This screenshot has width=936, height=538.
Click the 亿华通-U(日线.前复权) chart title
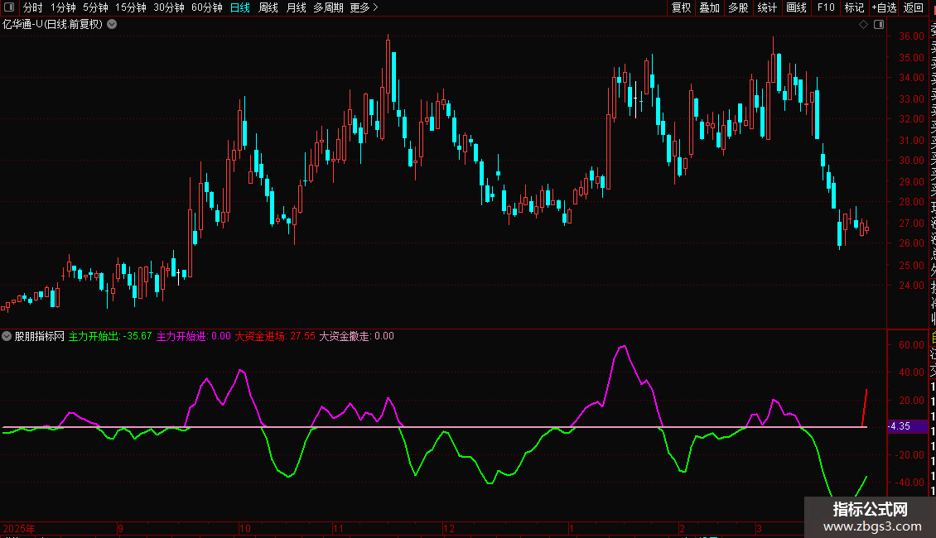[x=52, y=25]
